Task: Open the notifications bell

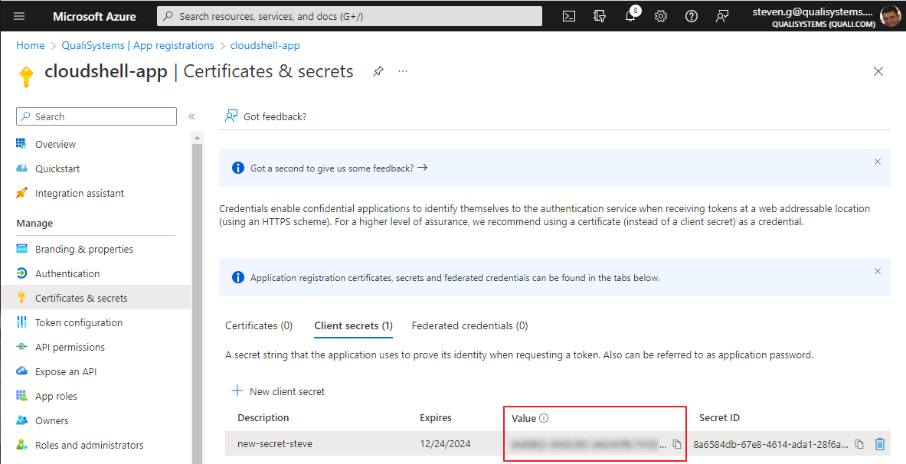Action: coord(630,16)
